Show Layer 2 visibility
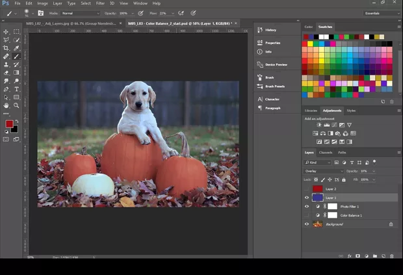The width and height of the screenshot is (403, 275). (307, 189)
